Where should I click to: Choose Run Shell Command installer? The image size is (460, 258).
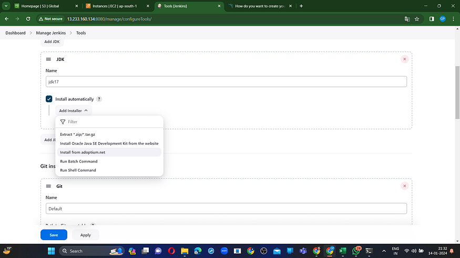(109, 170)
